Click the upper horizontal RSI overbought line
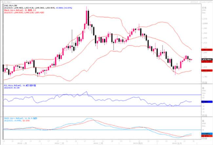This screenshot has width=213, height=145. 98,95
